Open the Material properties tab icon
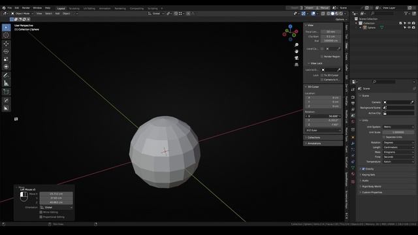 pos(353,174)
